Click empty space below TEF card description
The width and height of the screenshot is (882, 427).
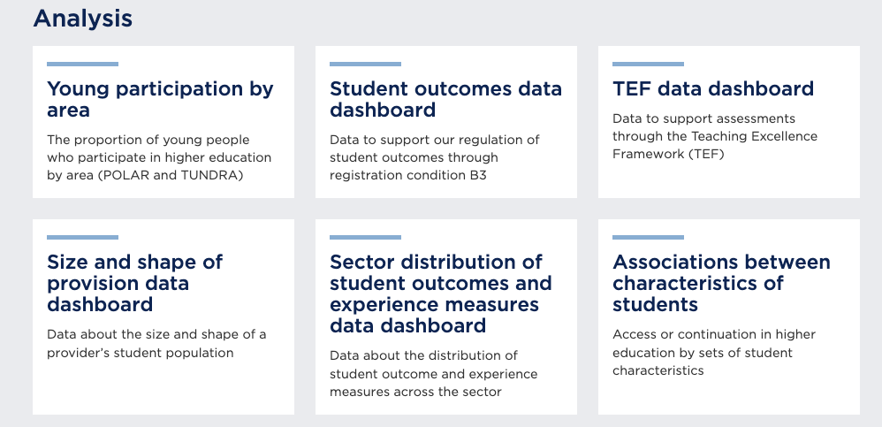point(729,179)
